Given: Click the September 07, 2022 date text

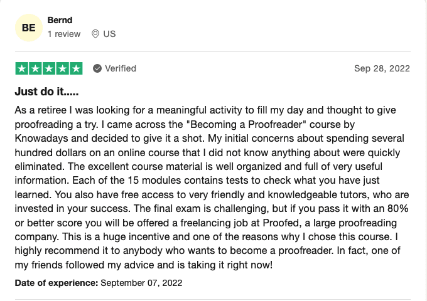Looking at the screenshot, I should click(141, 283).
